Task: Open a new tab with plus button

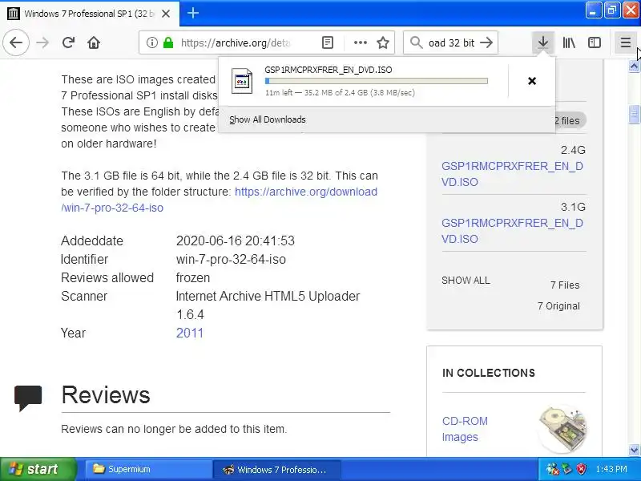Action: click(x=193, y=13)
